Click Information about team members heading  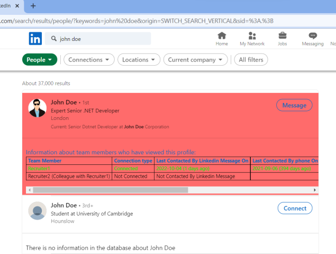(x=111, y=152)
